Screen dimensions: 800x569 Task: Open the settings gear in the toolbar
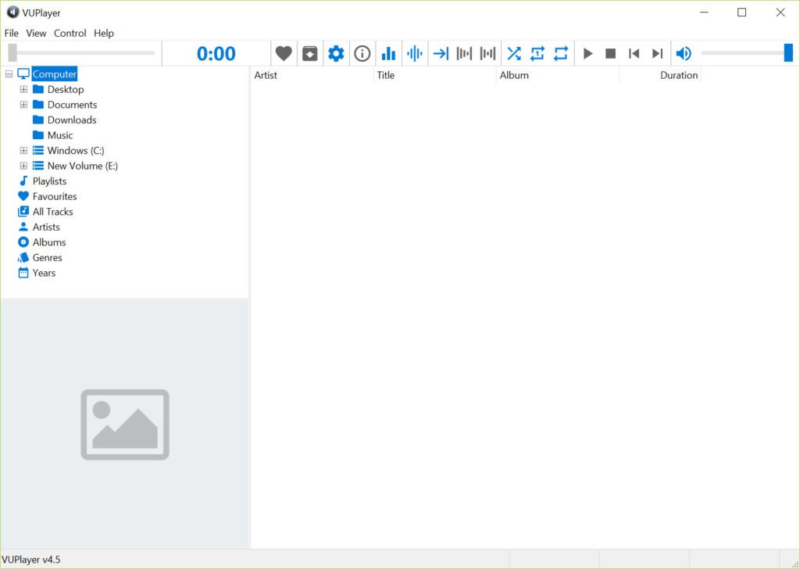click(336, 53)
